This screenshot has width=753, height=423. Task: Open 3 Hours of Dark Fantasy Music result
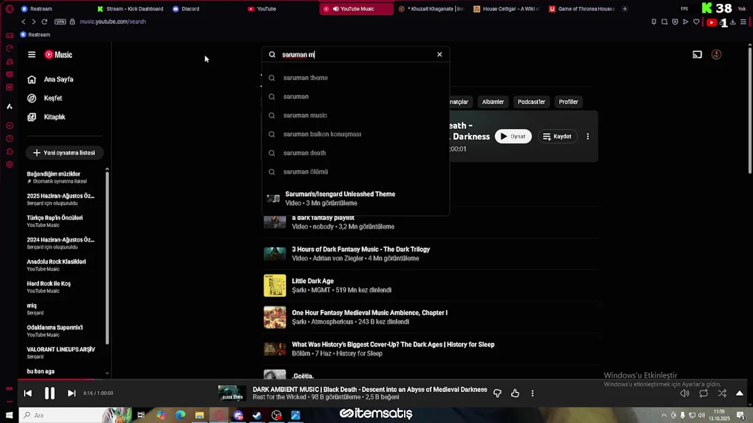361,249
